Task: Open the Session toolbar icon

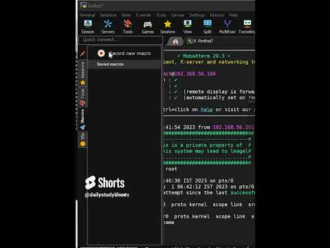Action: (87, 27)
